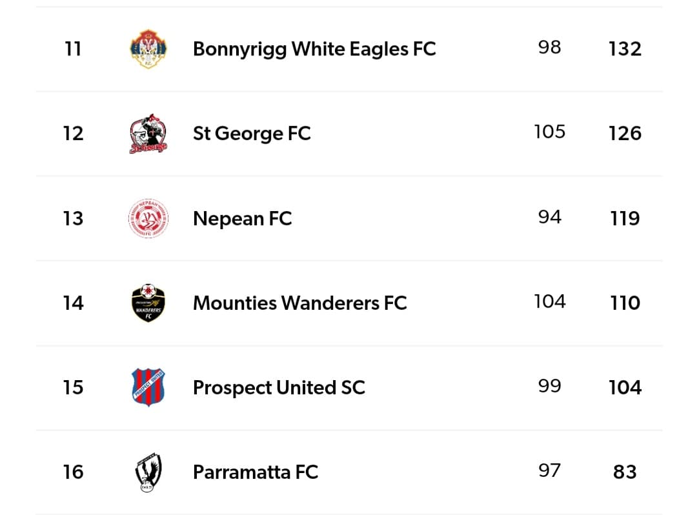Click rank number 11 in the table
The image size is (697, 515).
click(x=73, y=48)
